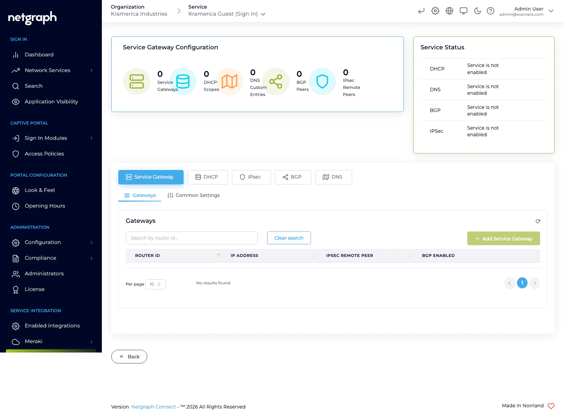Image resolution: width=564 pixels, height=414 pixels.
Task: Open the Kramerica Guest service dropdown
Action: 263,14
